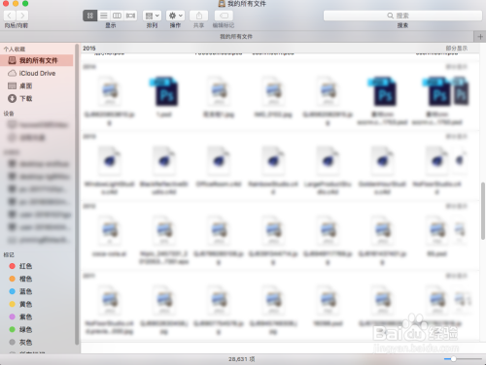Select the 我的所有文件 tab
This screenshot has width=486, height=365.
pyautogui.click(x=236, y=37)
